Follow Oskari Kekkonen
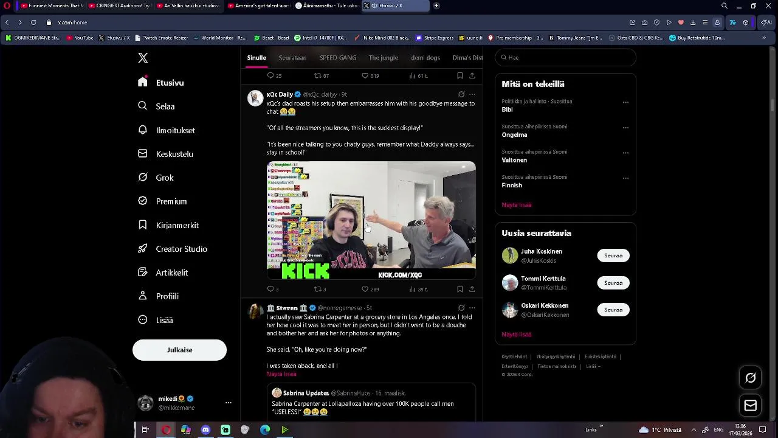The height and width of the screenshot is (438, 778). tap(613, 310)
